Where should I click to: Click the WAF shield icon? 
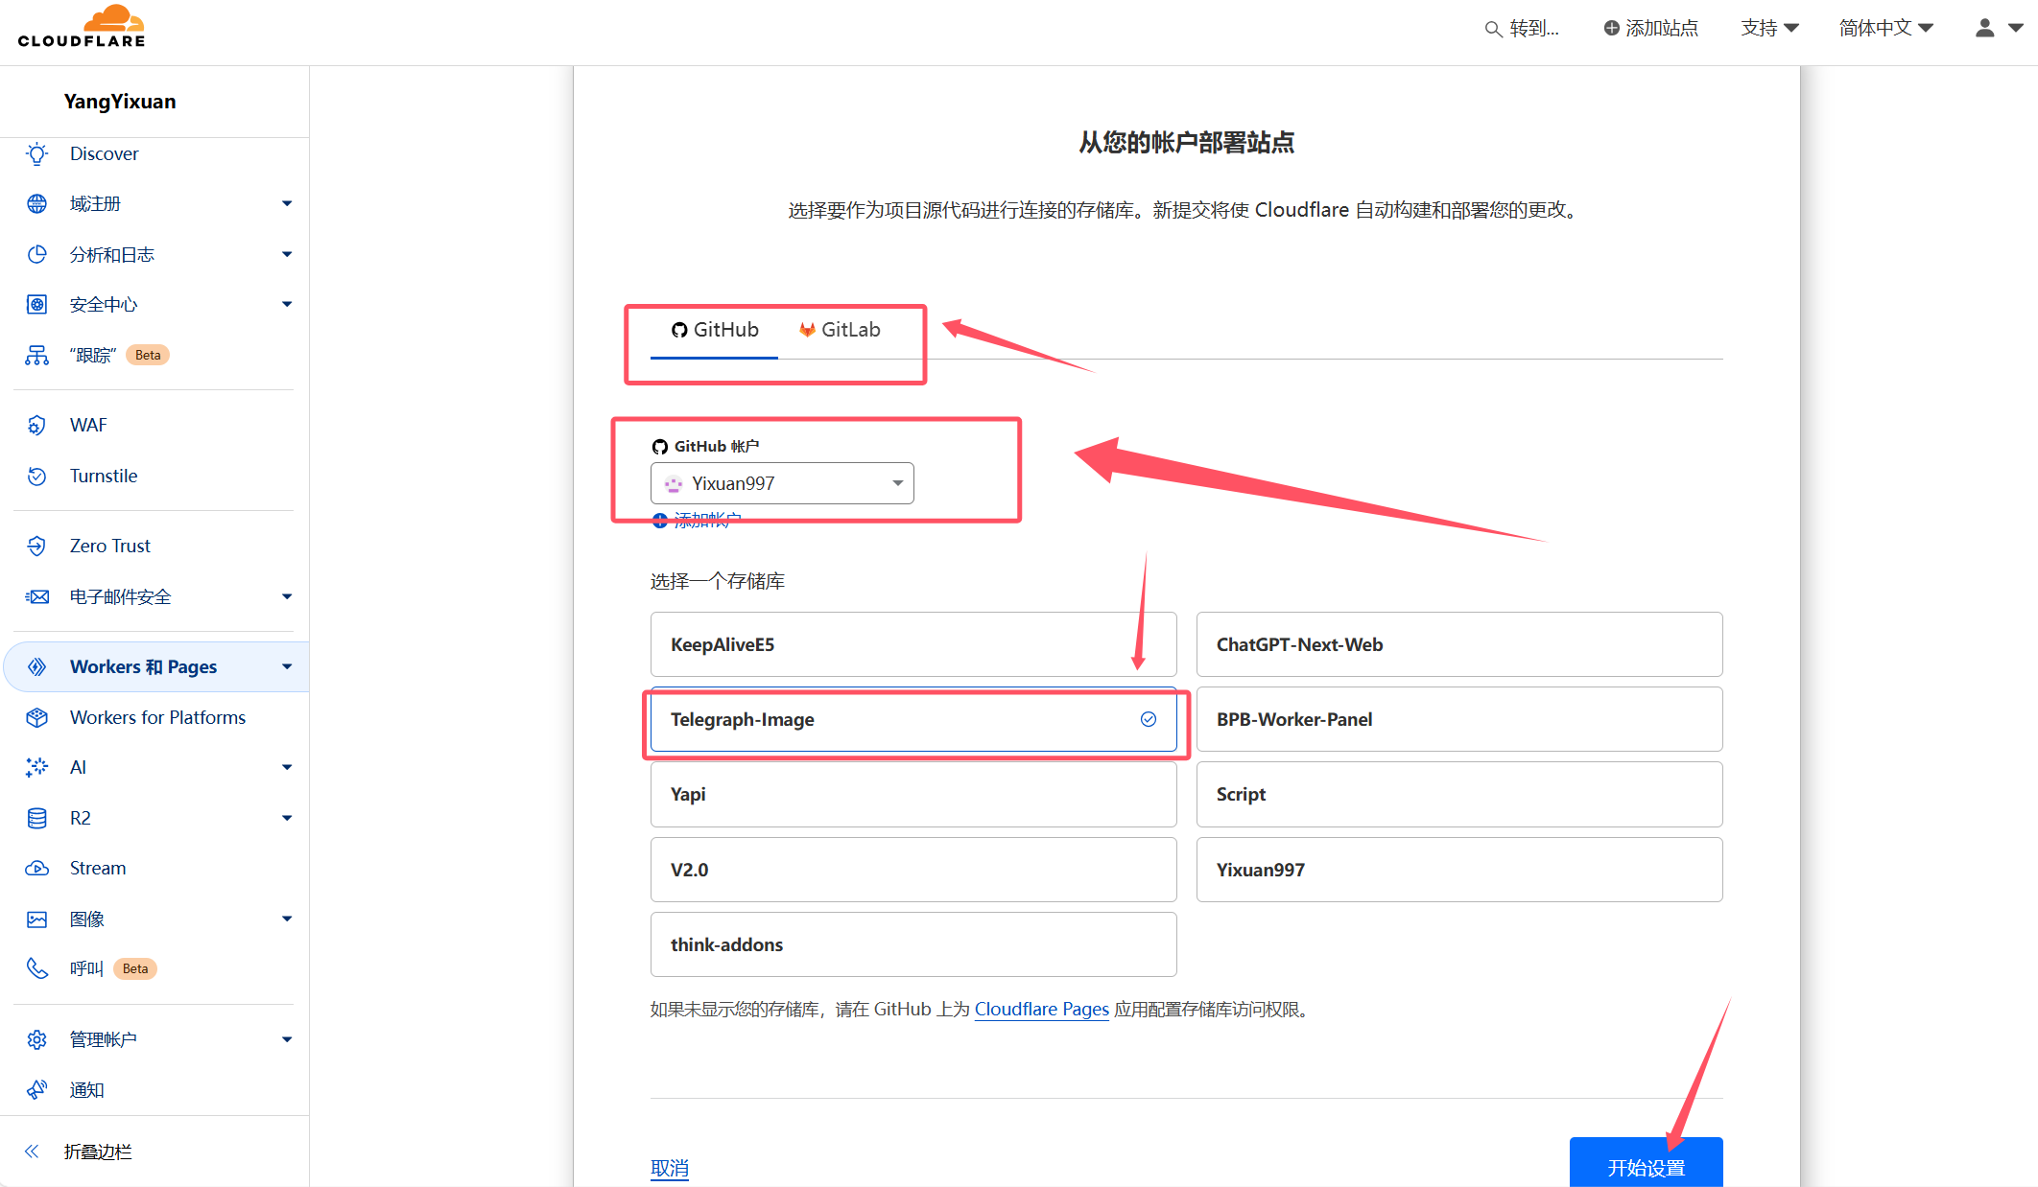(x=36, y=425)
